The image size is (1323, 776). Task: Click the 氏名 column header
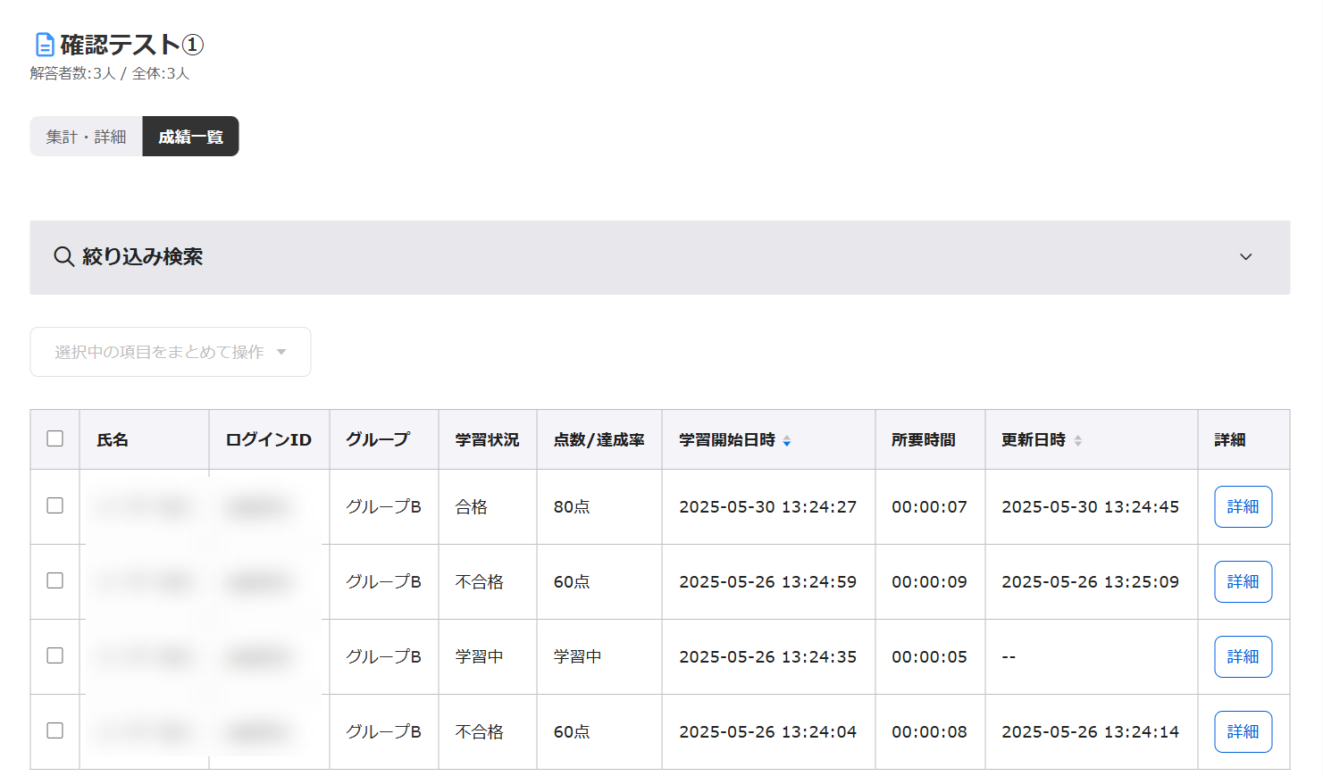point(113,439)
